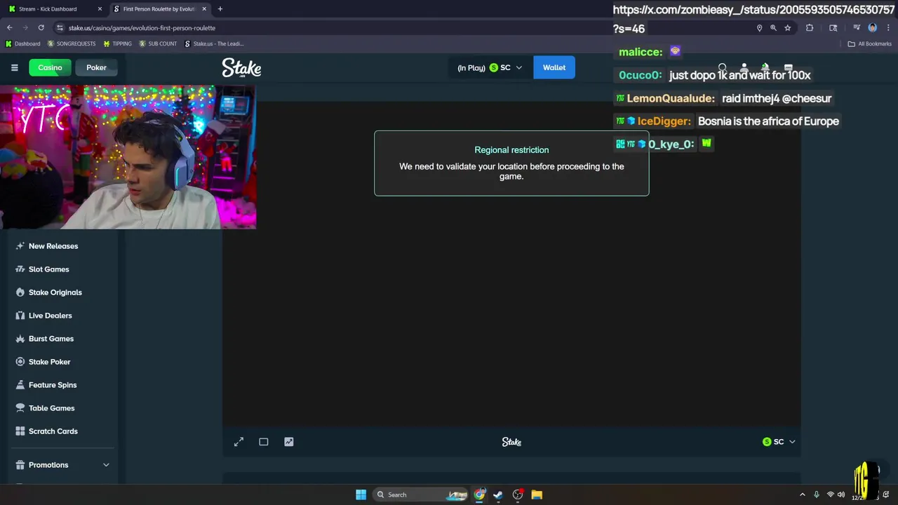Screen dimensions: 898x505
Task: Open browser extensions puzzle icon
Action: pos(810,28)
